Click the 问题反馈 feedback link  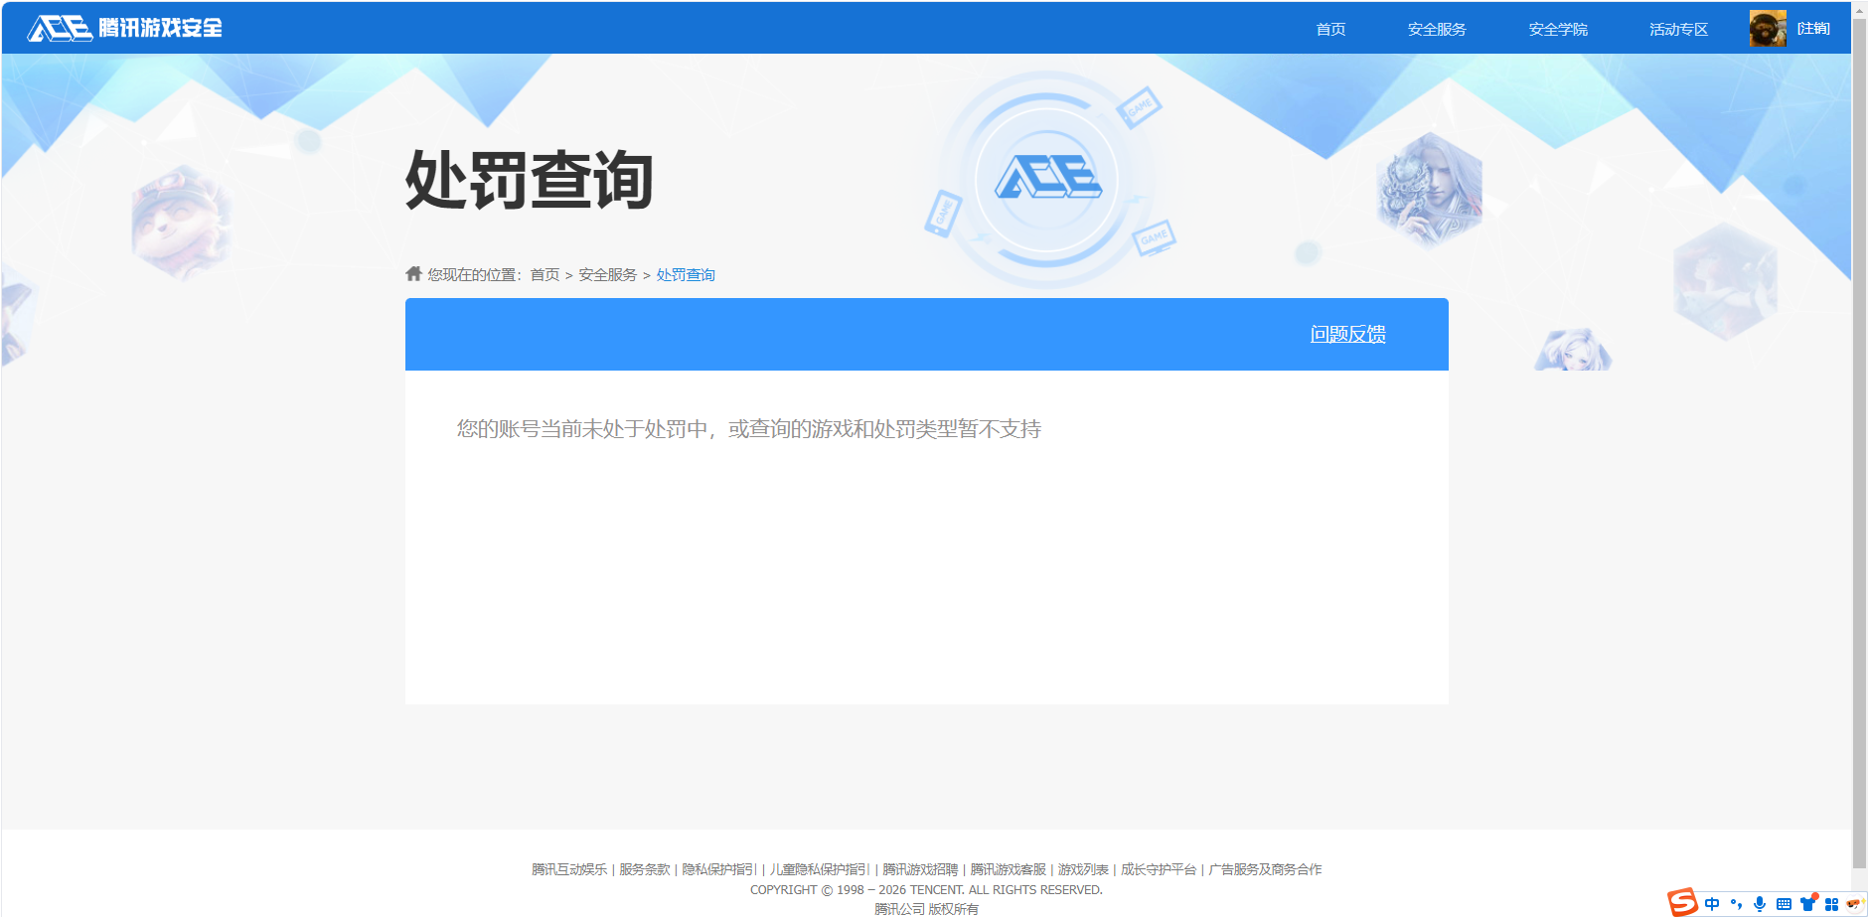click(1348, 335)
